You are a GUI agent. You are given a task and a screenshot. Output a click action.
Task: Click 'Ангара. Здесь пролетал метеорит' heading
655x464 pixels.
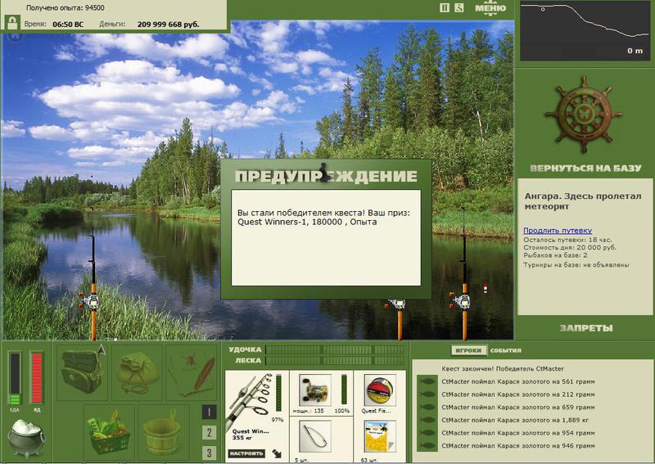click(x=583, y=200)
